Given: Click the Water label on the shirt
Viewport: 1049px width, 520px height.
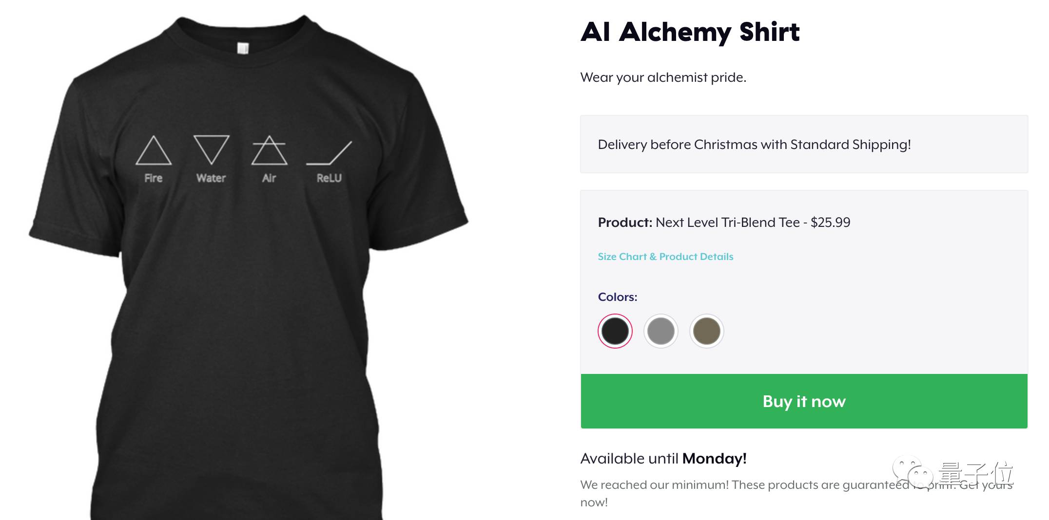Looking at the screenshot, I should pyautogui.click(x=211, y=178).
